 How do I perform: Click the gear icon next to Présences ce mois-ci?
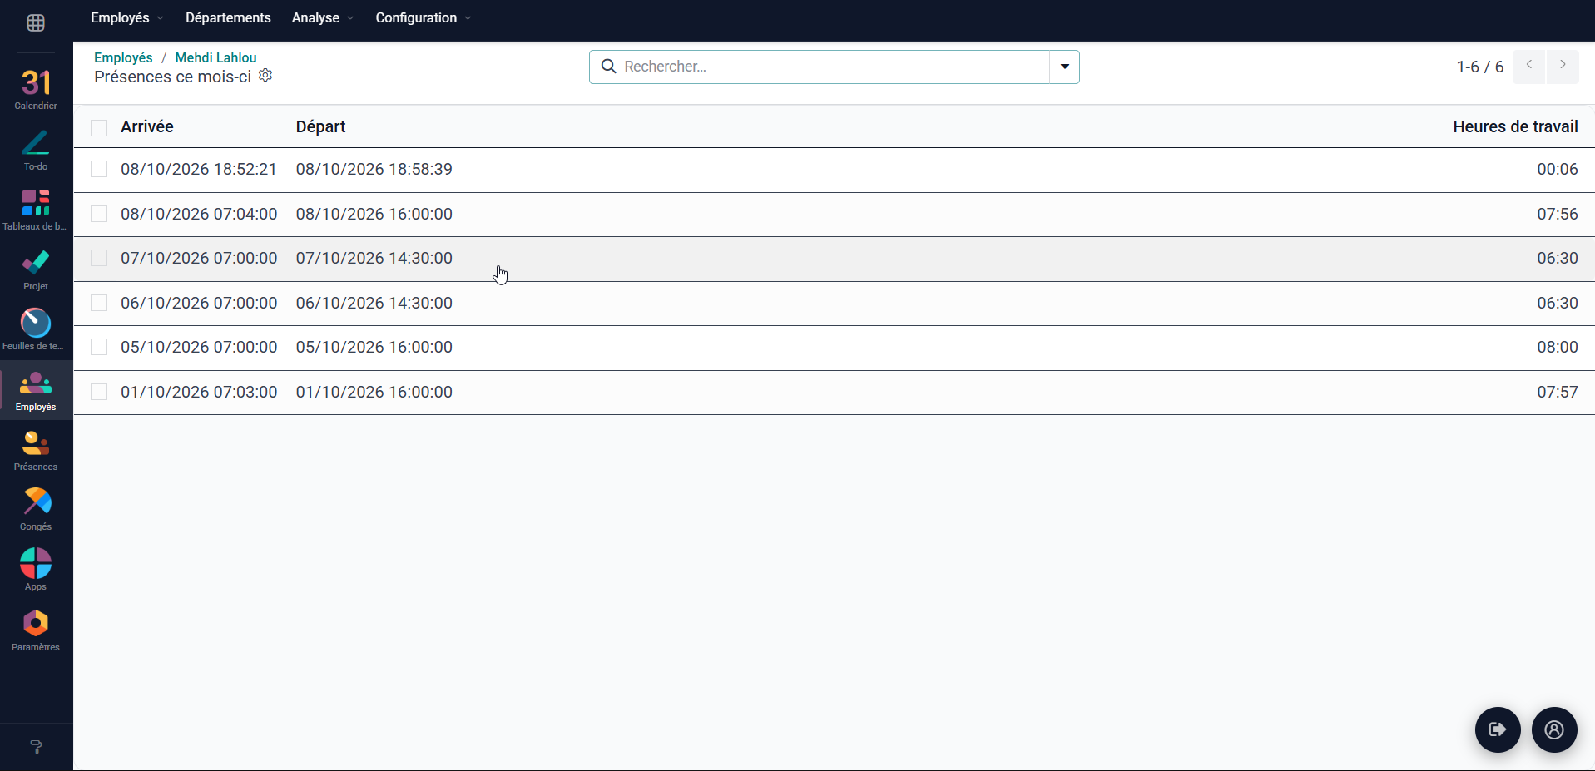click(265, 76)
